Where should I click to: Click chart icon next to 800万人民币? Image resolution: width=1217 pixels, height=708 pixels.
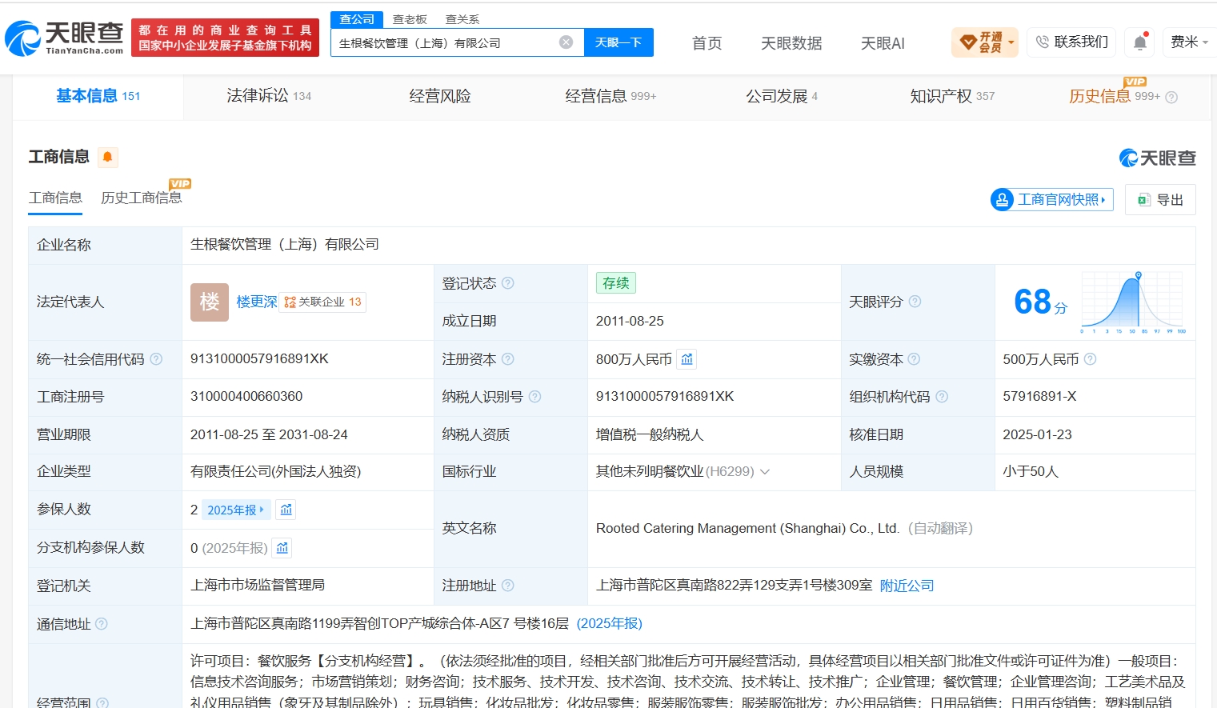click(x=687, y=359)
